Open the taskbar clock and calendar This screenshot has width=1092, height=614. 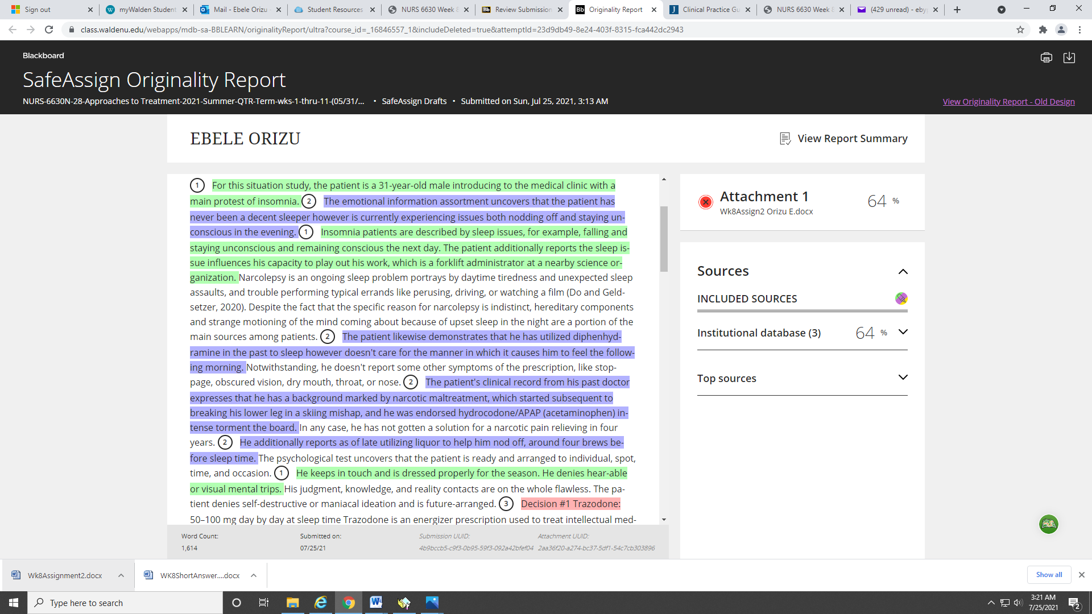(1043, 603)
